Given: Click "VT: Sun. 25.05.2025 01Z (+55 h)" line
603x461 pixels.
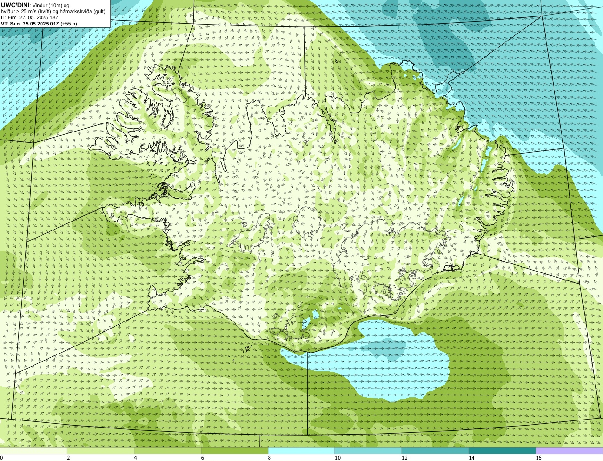Looking at the screenshot, I should pos(39,23).
